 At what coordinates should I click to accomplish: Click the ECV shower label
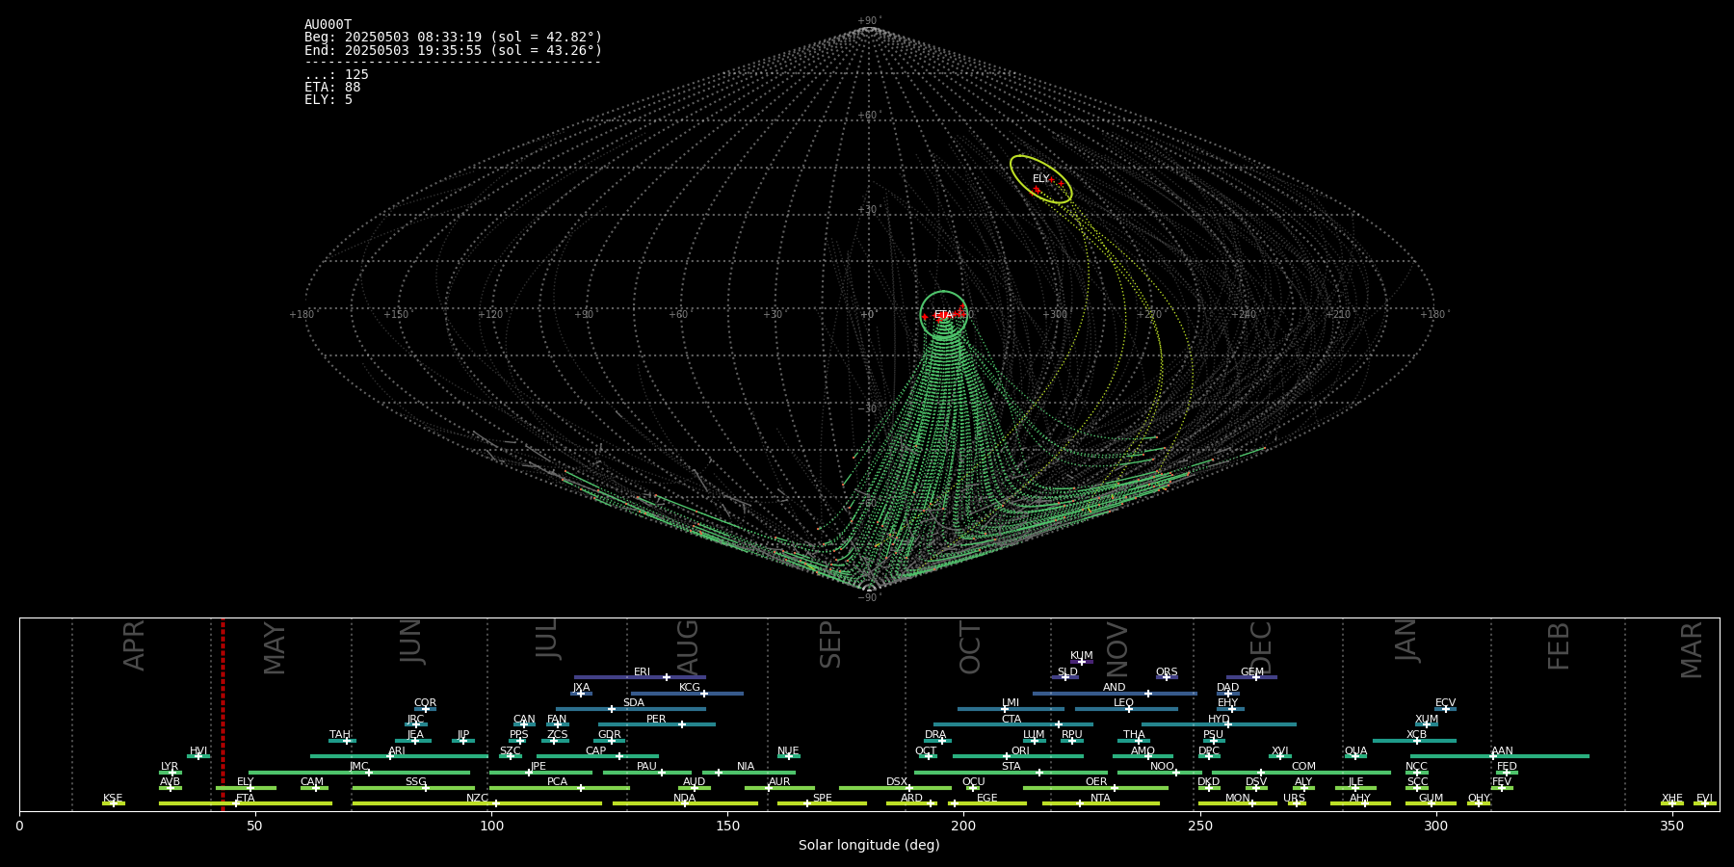point(1446,703)
